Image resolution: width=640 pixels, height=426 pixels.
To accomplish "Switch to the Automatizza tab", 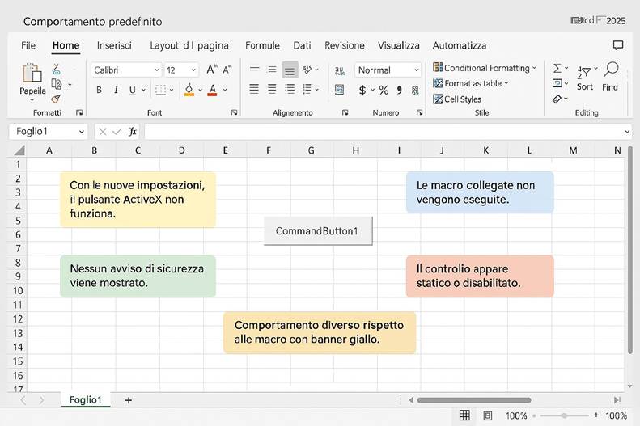I will (460, 45).
